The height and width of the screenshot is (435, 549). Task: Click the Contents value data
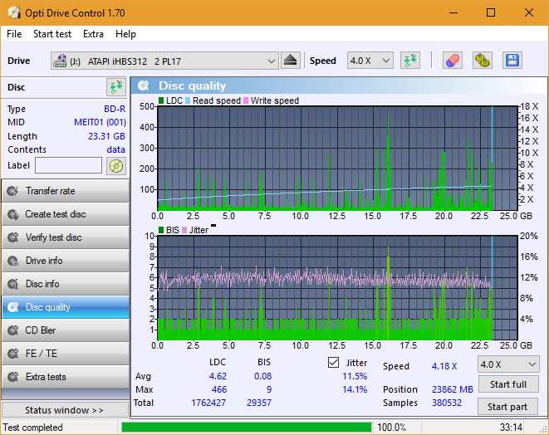[116, 149]
